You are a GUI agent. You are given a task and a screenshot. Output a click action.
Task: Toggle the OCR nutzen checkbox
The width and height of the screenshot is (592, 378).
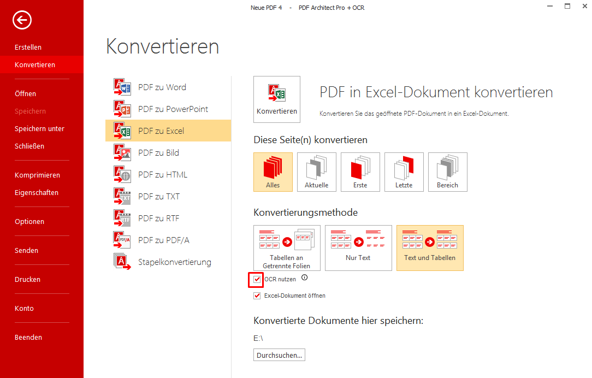(x=257, y=280)
